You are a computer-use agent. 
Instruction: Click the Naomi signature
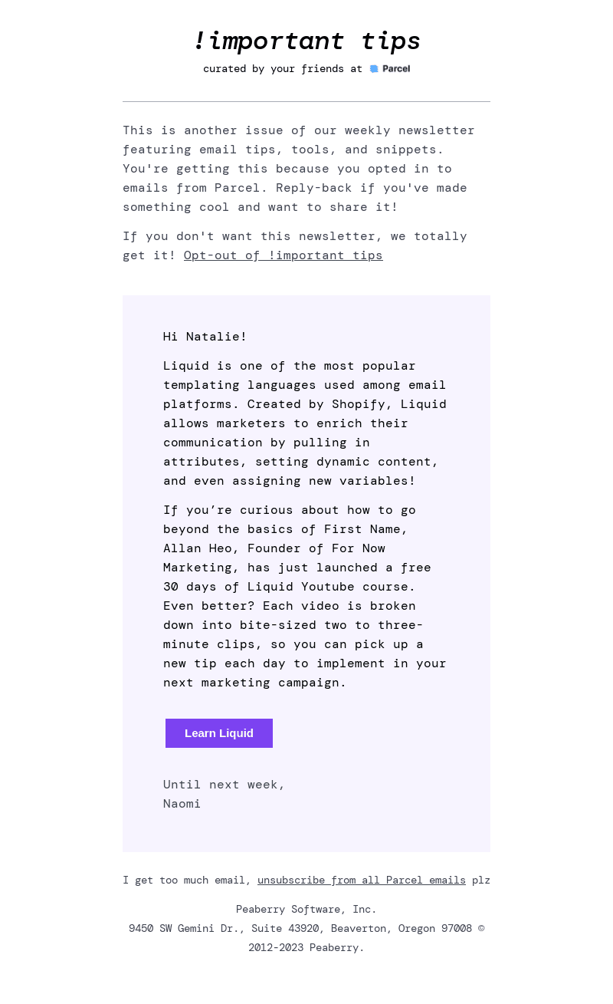pyautogui.click(x=182, y=804)
